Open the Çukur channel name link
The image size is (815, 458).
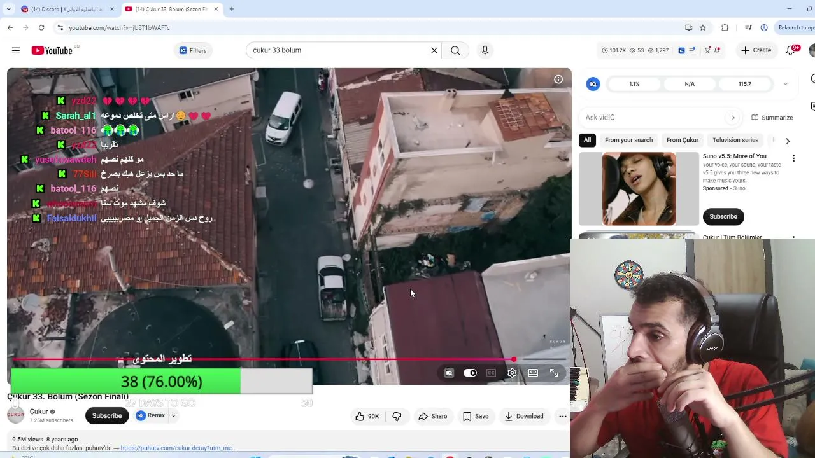(x=39, y=412)
